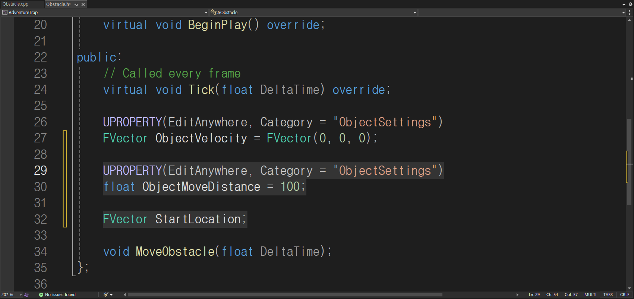Open the AObstacle class scope dropdown

click(x=313, y=12)
